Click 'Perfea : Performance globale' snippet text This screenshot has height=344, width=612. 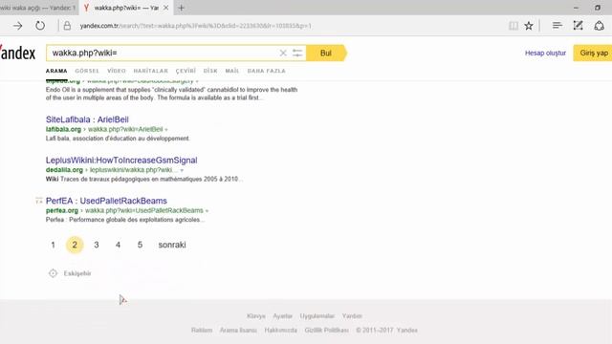coord(125,220)
